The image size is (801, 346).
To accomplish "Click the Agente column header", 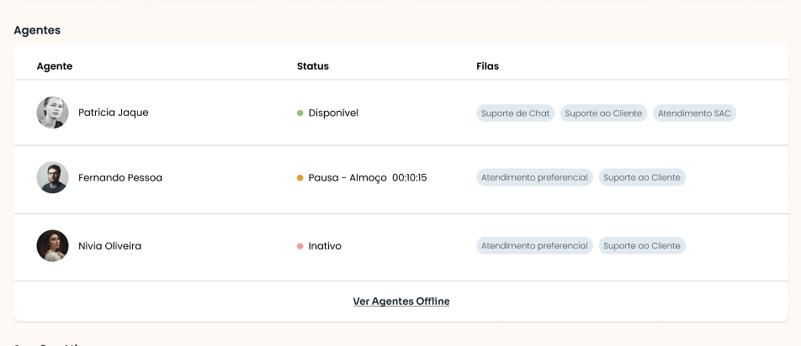I will click(x=55, y=66).
